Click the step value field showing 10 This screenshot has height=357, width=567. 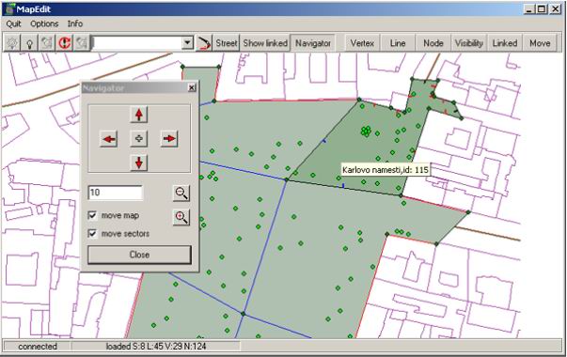(x=116, y=193)
